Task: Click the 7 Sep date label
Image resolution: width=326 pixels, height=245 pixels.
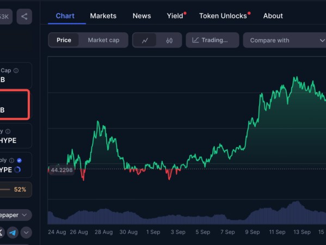Action: 227,232
